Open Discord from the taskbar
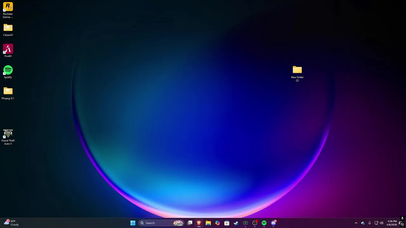406x228 pixels. pyautogui.click(x=273, y=223)
